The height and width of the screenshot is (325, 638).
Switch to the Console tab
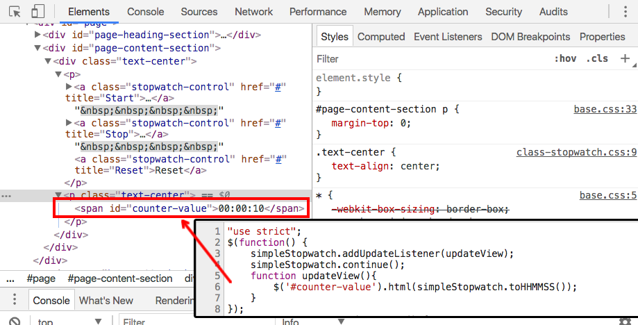145,12
